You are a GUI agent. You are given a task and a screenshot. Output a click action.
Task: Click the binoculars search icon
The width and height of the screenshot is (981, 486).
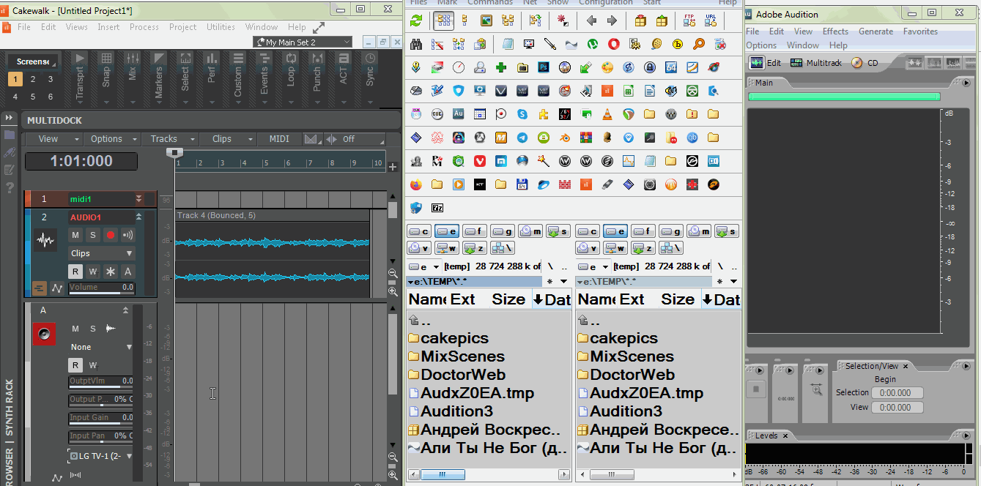coord(416,44)
